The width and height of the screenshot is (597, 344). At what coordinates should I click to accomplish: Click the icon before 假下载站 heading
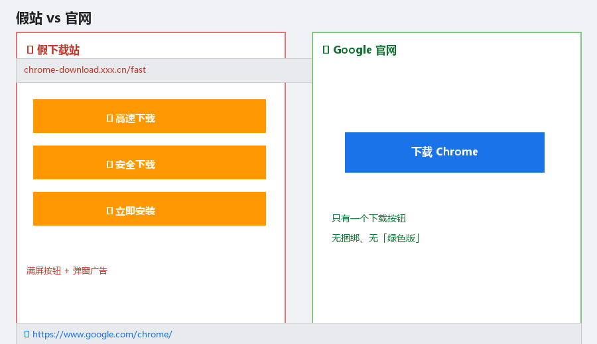point(30,50)
